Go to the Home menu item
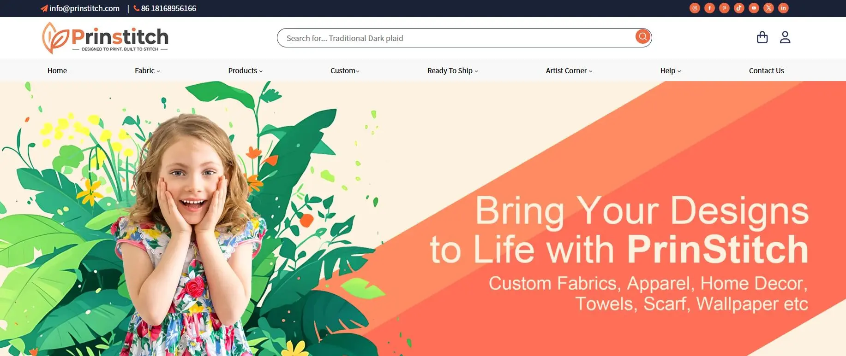Image resolution: width=846 pixels, height=356 pixels. (x=57, y=70)
